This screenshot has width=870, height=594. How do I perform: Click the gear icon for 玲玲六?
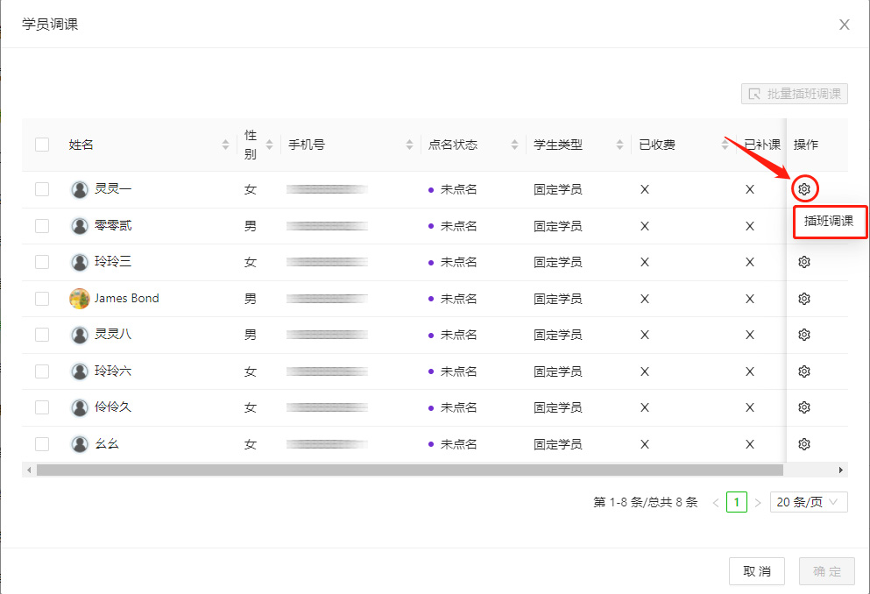[x=803, y=371]
